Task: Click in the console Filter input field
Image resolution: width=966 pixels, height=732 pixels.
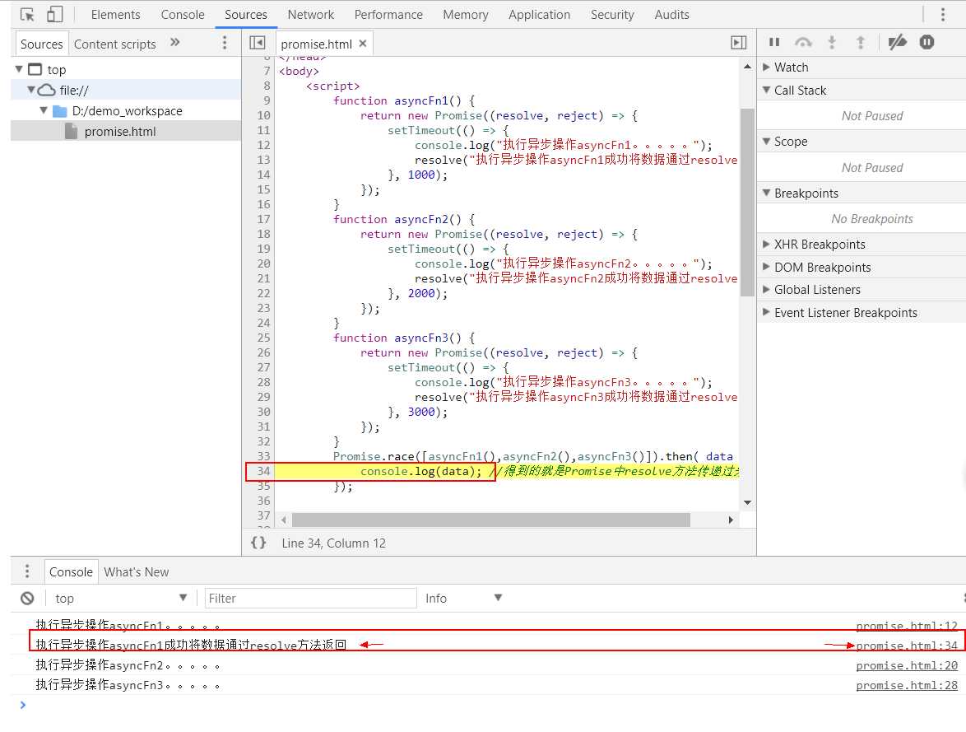Action: 310,598
